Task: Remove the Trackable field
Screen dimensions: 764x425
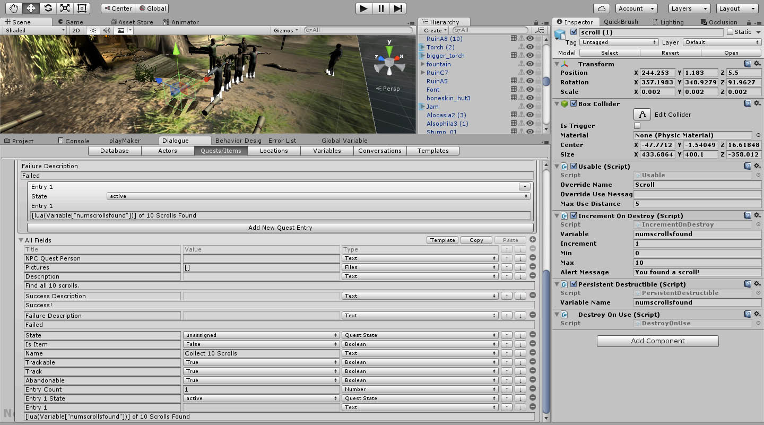Action: pyautogui.click(x=532, y=362)
